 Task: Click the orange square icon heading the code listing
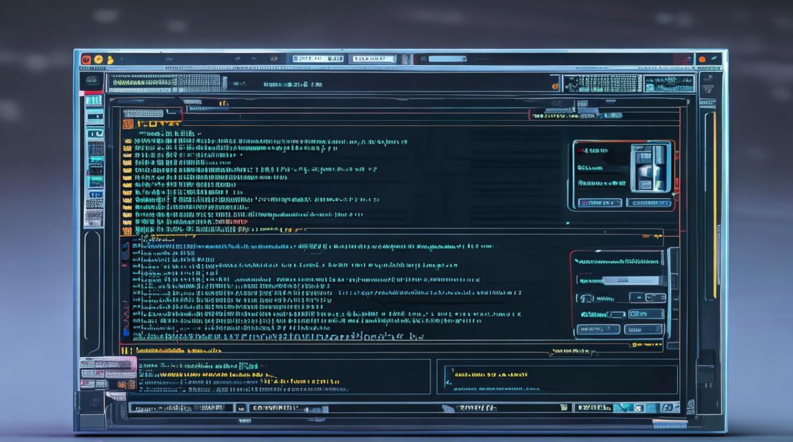(x=127, y=124)
